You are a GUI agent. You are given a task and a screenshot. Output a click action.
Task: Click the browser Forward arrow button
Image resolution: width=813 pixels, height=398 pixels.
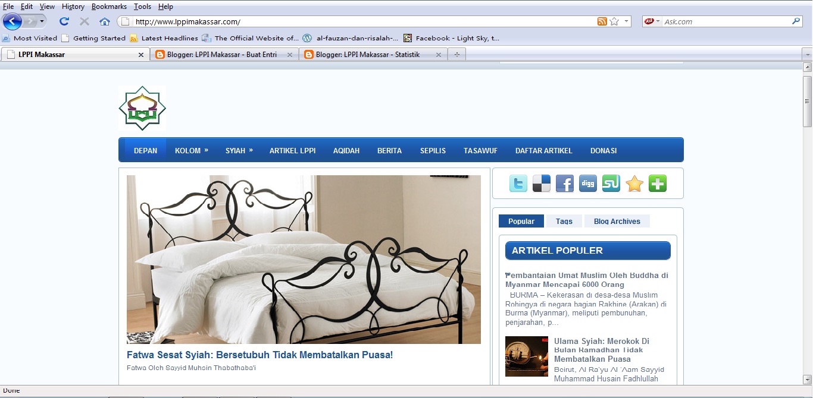(x=30, y=21)
